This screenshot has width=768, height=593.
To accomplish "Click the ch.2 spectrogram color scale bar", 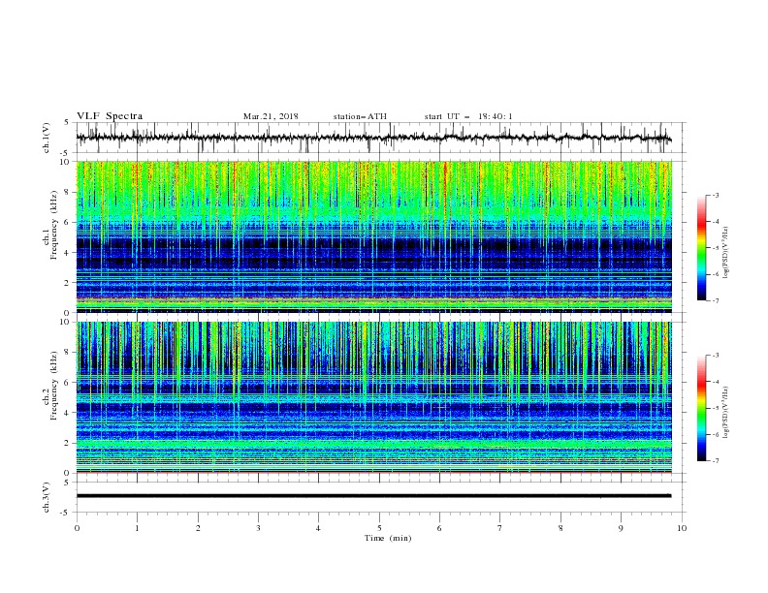I will point(701,408).
